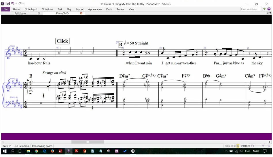The width and height of the screenshot is (273, 157).
Task: Open the Appearance ribbon tab
Action: point(95,9)
